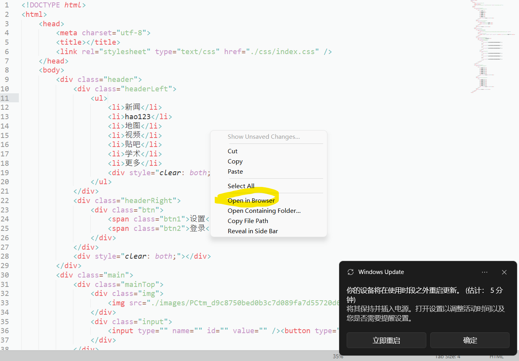Click line number 30 in the gutter
This screenshot has width=519, height=361.
coord(5,275)
